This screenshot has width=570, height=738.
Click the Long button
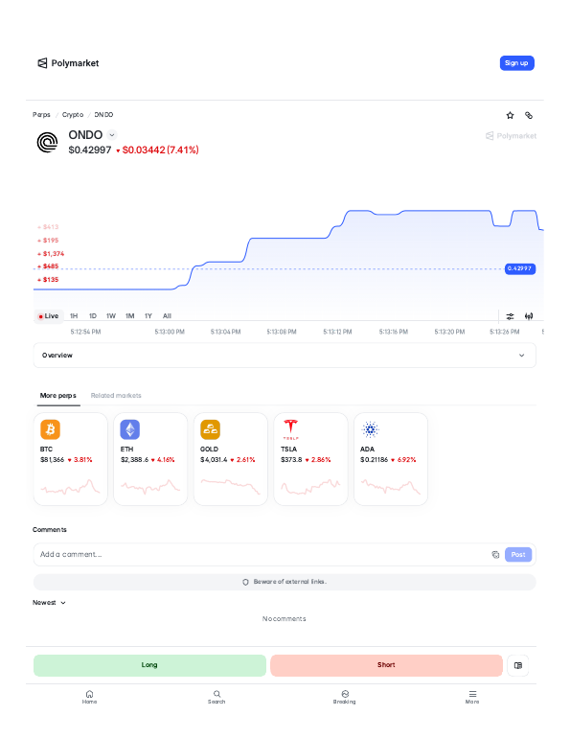click(149, 665)
